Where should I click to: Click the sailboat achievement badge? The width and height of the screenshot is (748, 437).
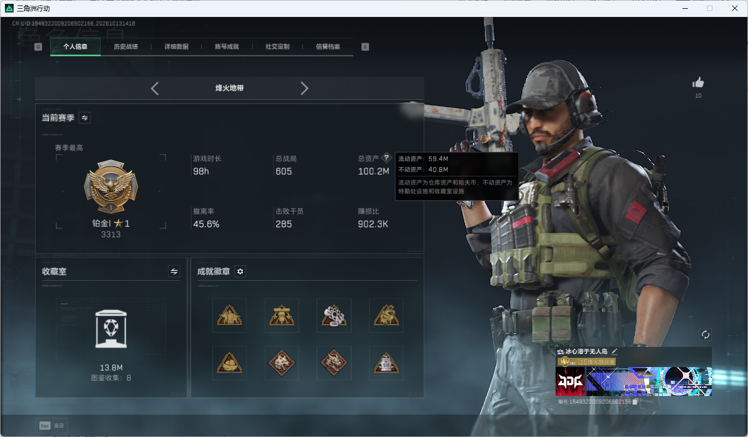(x=230, y=363)
